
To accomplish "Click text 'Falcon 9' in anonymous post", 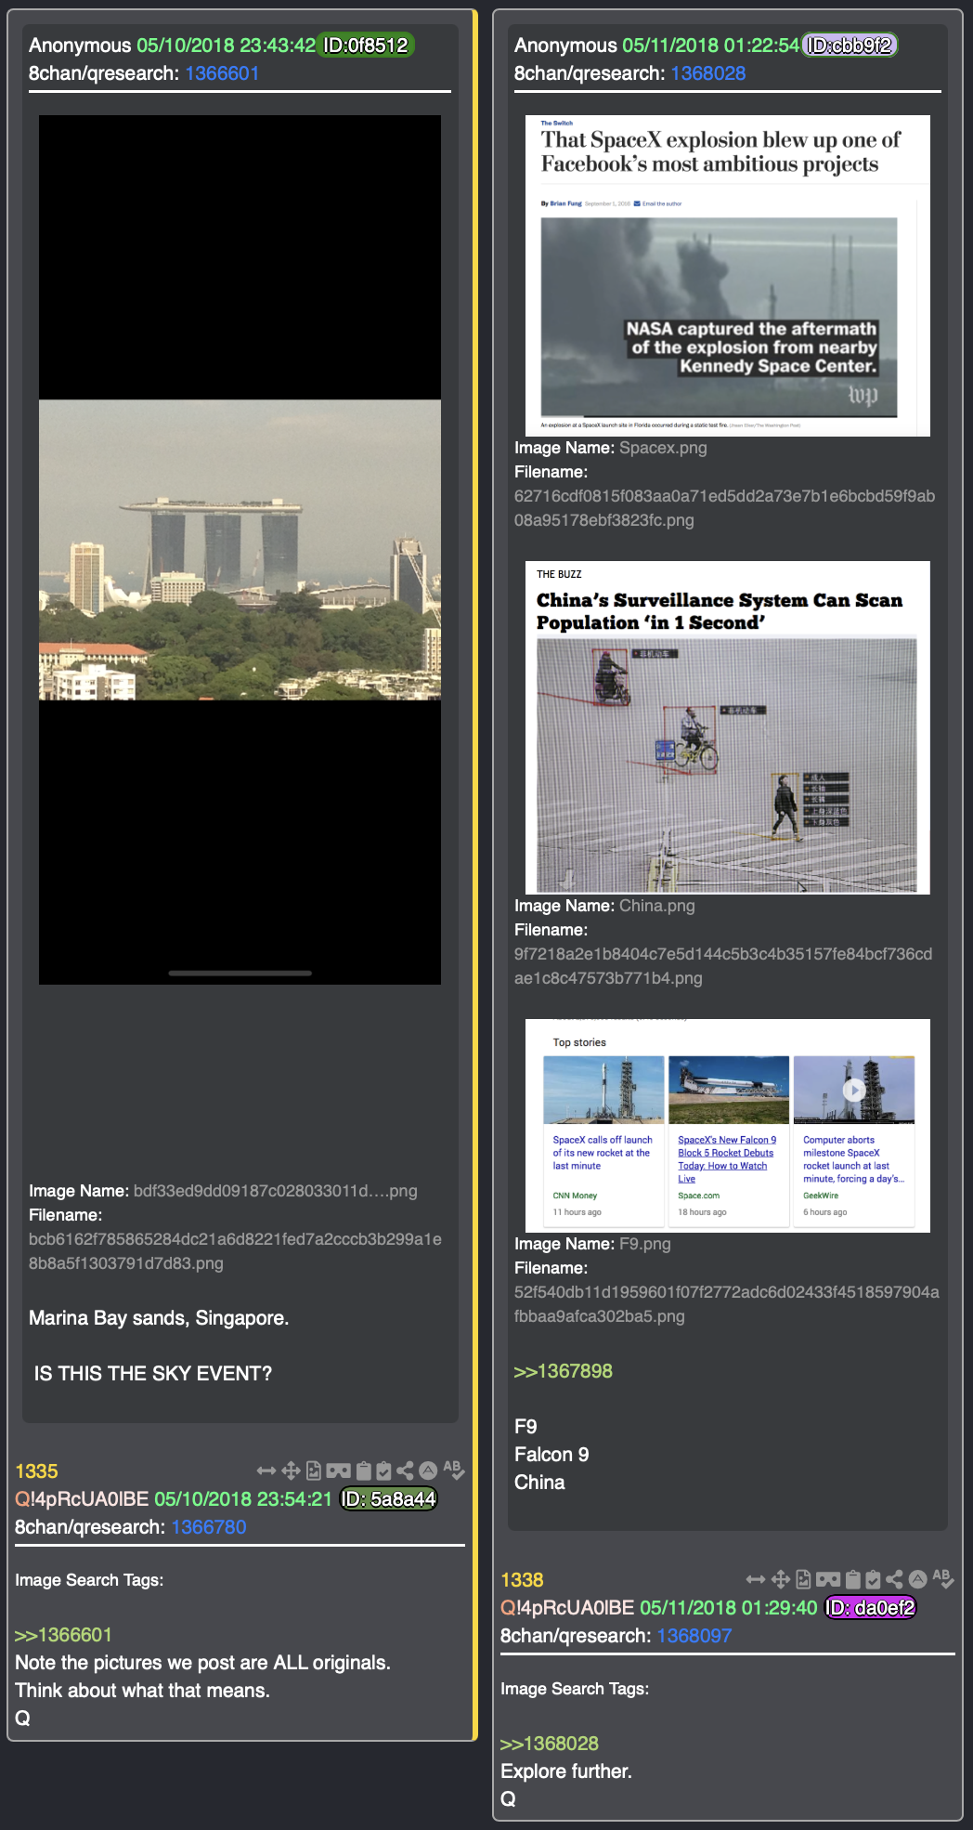I will pyautogui.click(x=551, y=1455).
